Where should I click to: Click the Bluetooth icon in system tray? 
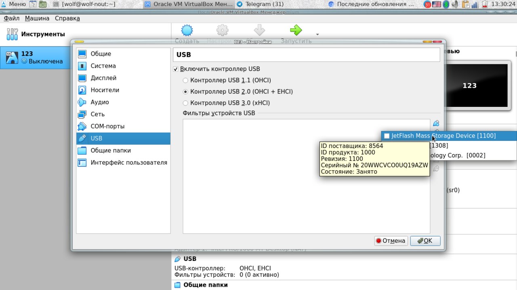(446, 4)
